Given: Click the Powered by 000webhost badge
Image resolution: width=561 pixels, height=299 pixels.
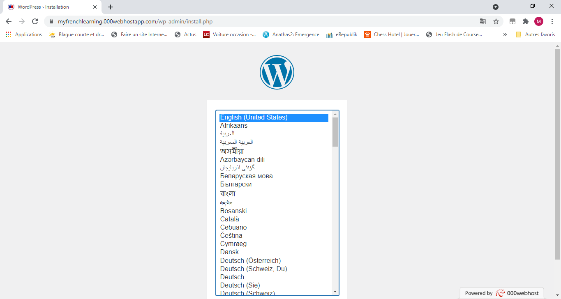Looking at the screenshot, I should tap(502, 293).
